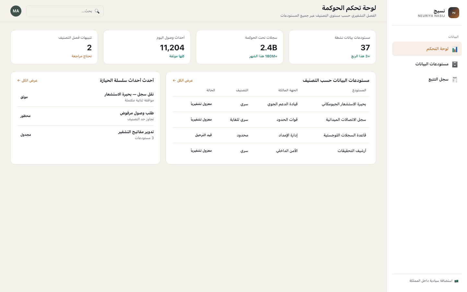Open the تنبيهات فصل التصنيف card
Screen dimensions: 467x292
click(x=54, y=47)
